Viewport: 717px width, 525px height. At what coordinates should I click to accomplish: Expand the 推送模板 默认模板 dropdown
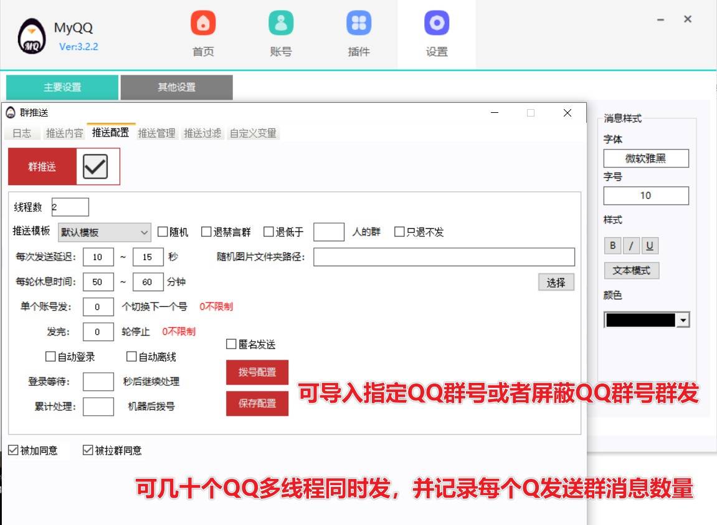[105, 232]
